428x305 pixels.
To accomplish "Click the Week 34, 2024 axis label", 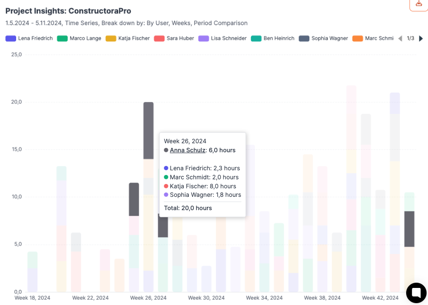I will pos(264,298).
